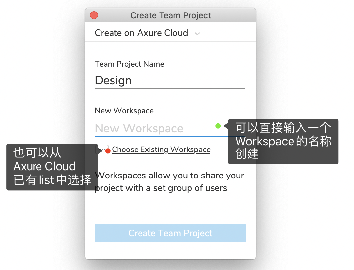Click the Workspaces description text
The height and width of the screenshot is (270, 354).
(x=169, y=182)
